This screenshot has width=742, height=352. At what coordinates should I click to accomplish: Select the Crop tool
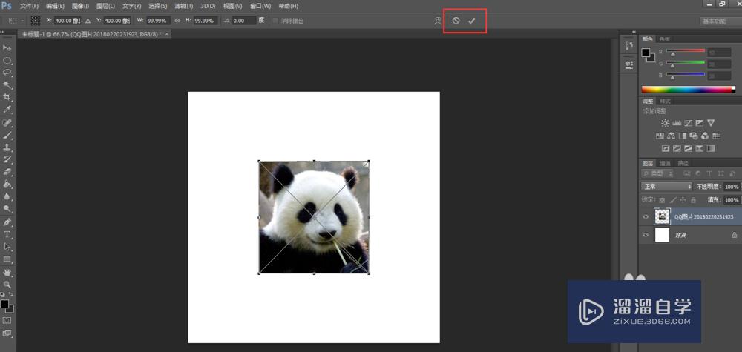(7, 97)
